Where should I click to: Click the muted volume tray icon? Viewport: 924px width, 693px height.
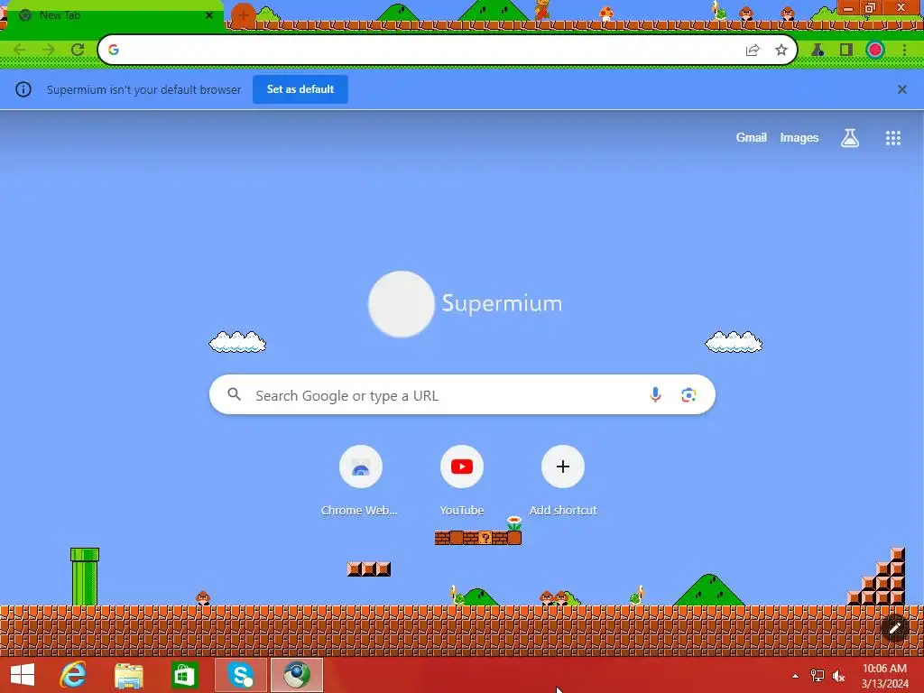pos(838,676)
